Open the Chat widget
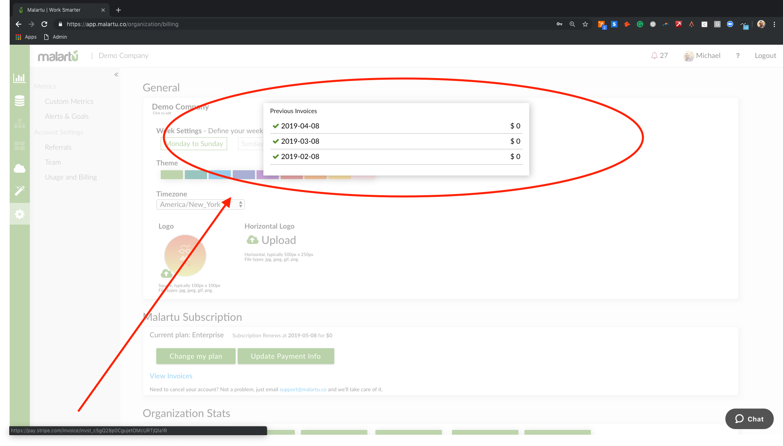The height and width of the screenshot is (446, 783). [749, 419]
